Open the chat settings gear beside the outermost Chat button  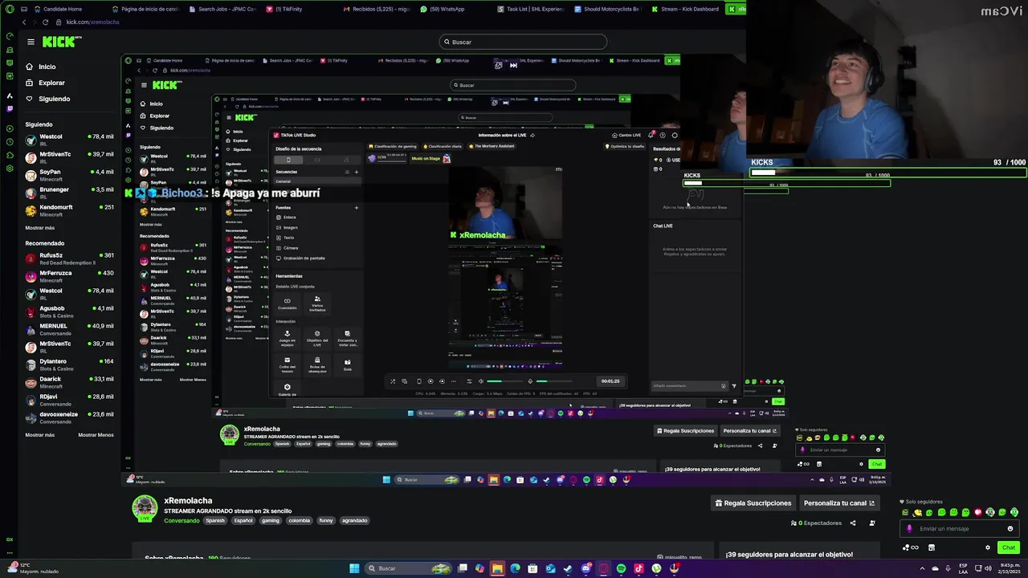point(988,547)
